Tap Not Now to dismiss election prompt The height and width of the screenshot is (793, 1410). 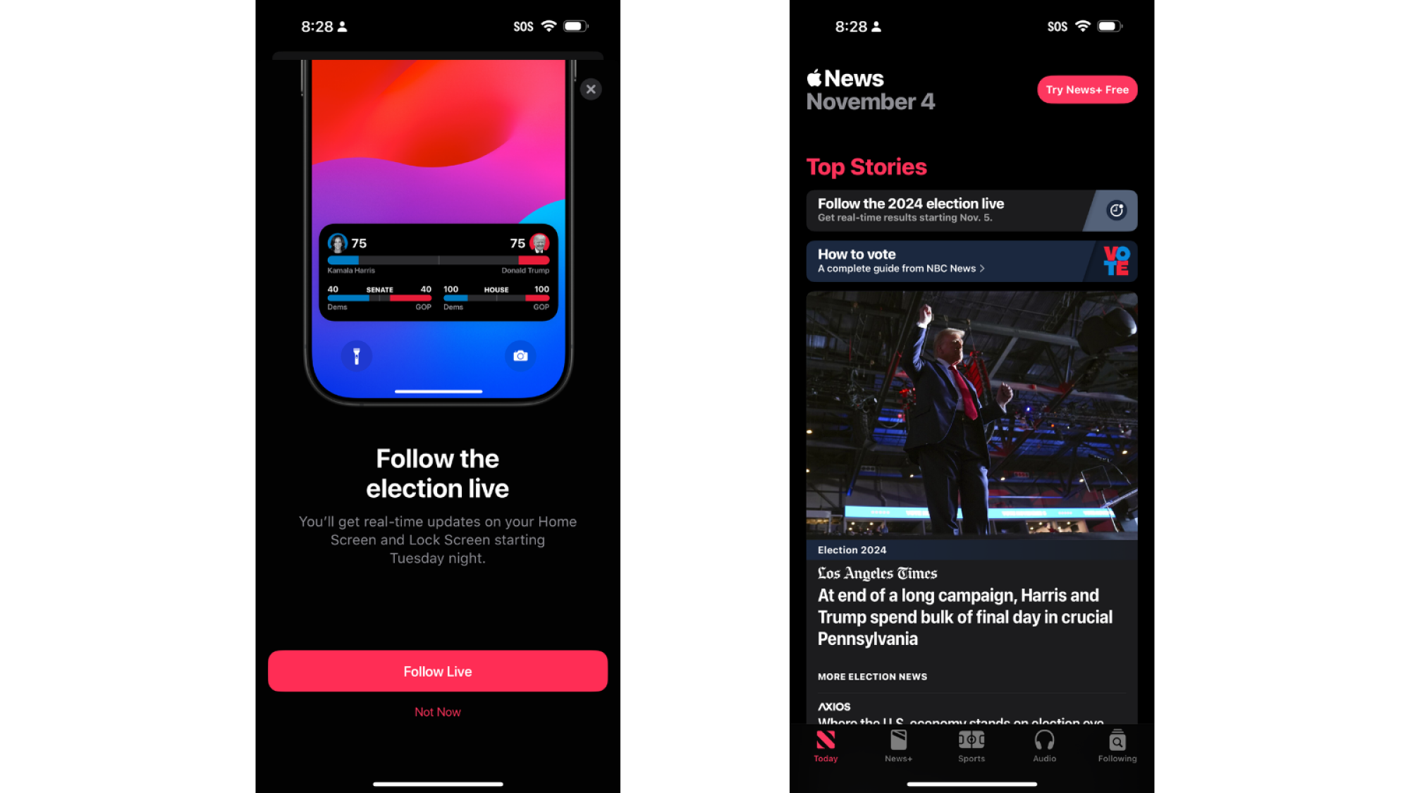[x=437, y=712]
